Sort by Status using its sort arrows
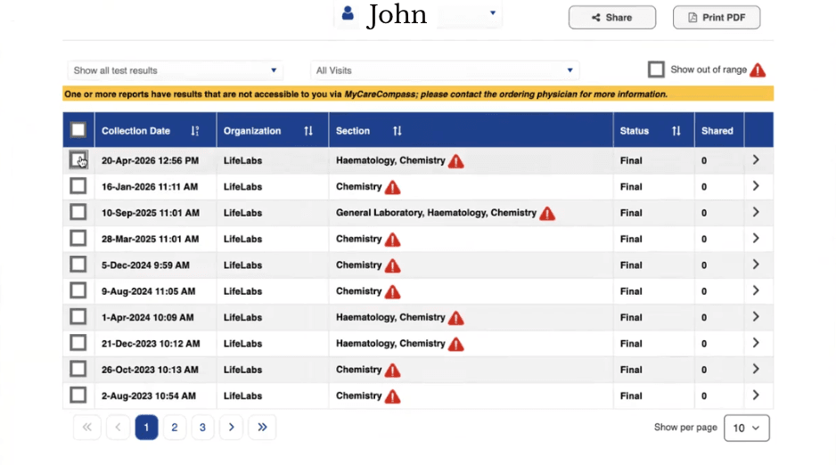This screenshot has height=465, width=836. pos(676,130)
